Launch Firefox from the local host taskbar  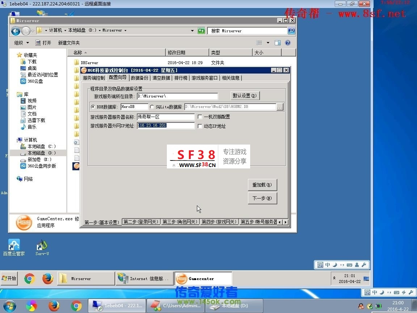54,306
